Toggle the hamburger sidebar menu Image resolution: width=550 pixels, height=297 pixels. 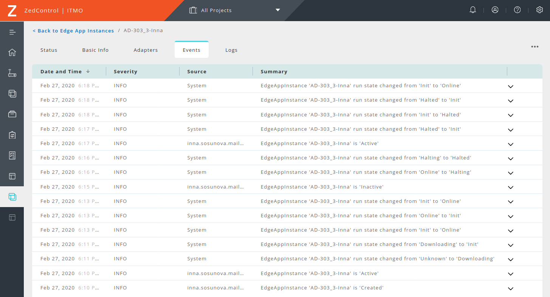12,32
